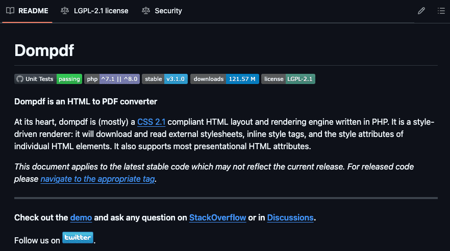The width and height of the screenshot is (450, 251).
Task: Click the 'Dompdf is an HTML to PDF converter' text
Action: tap(86, 102)
